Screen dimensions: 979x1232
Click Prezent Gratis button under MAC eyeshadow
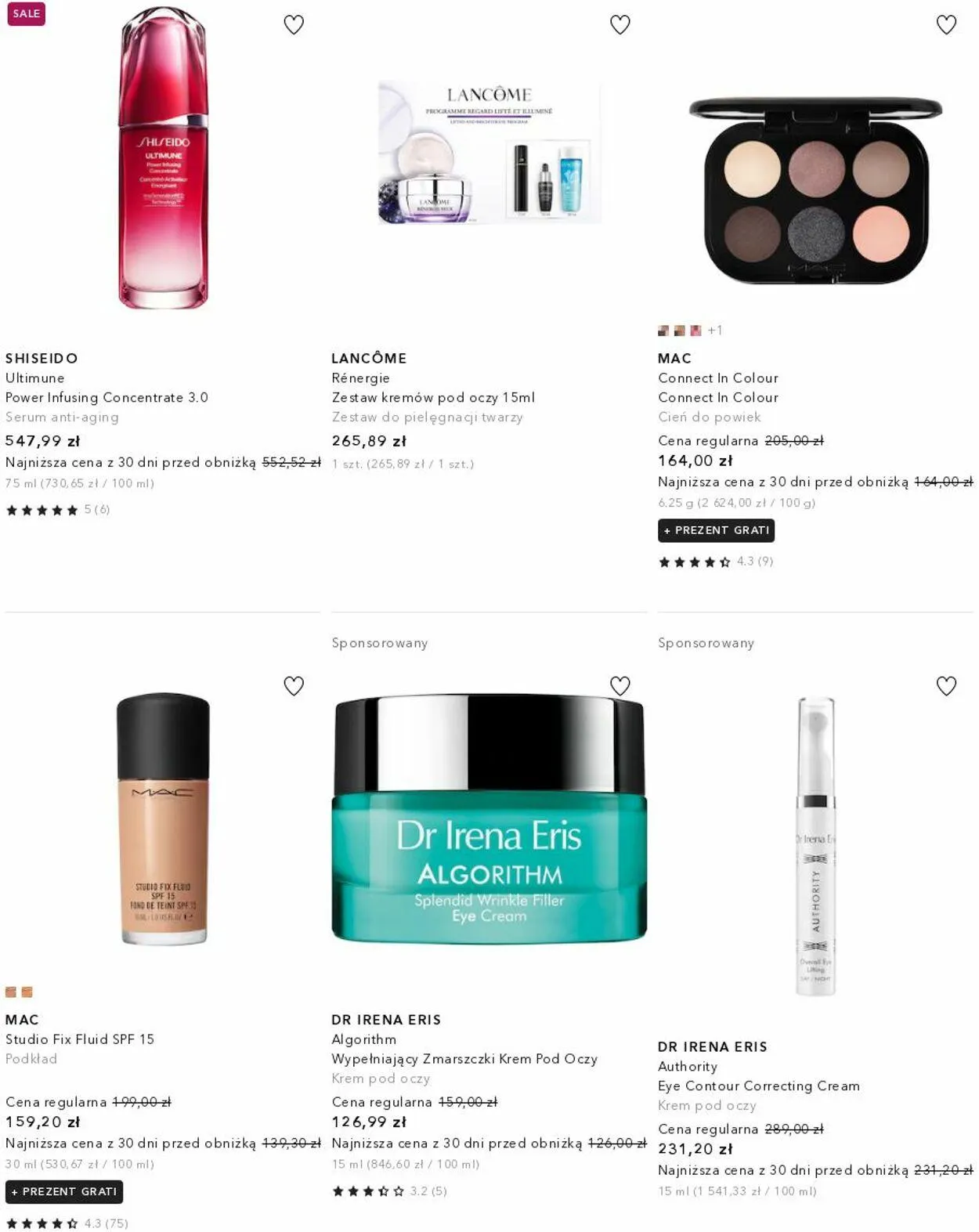pyautogui.click(x=717, y=530)
